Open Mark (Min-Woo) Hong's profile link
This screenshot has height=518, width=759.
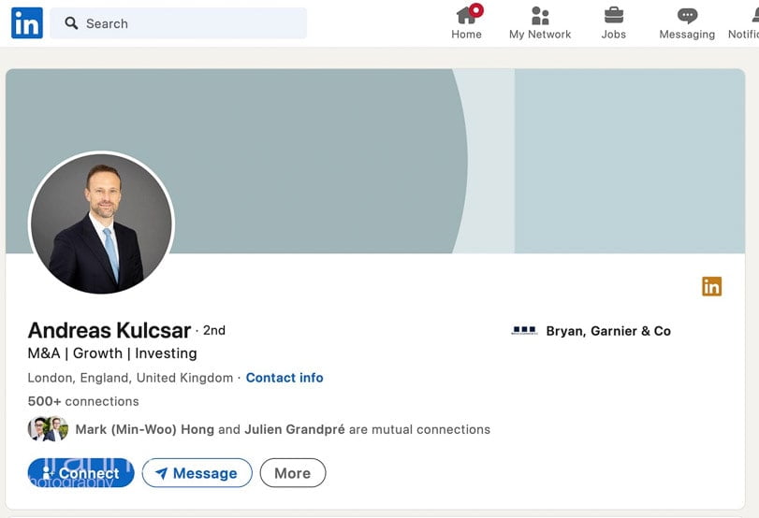(x=144, y=430)
